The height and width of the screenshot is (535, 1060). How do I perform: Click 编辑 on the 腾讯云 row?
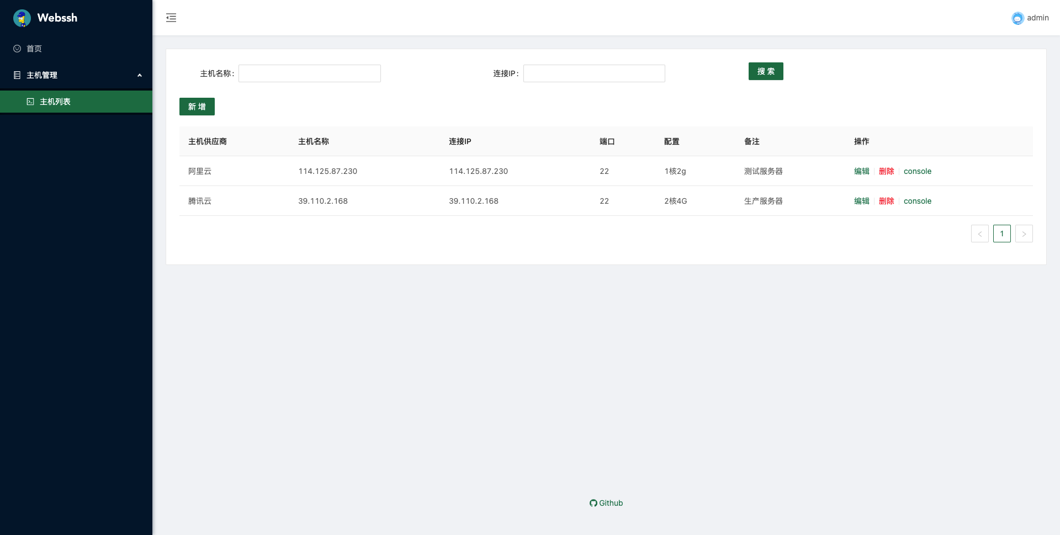(861, 201)
